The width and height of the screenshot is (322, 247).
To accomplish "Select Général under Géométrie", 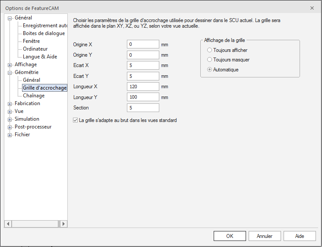I will pyautogui.click(x=32, y=80).
